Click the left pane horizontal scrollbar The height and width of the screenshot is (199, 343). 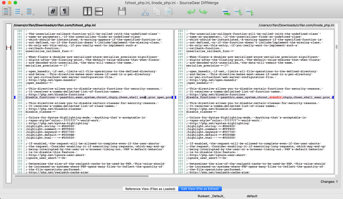coord(81,176)
